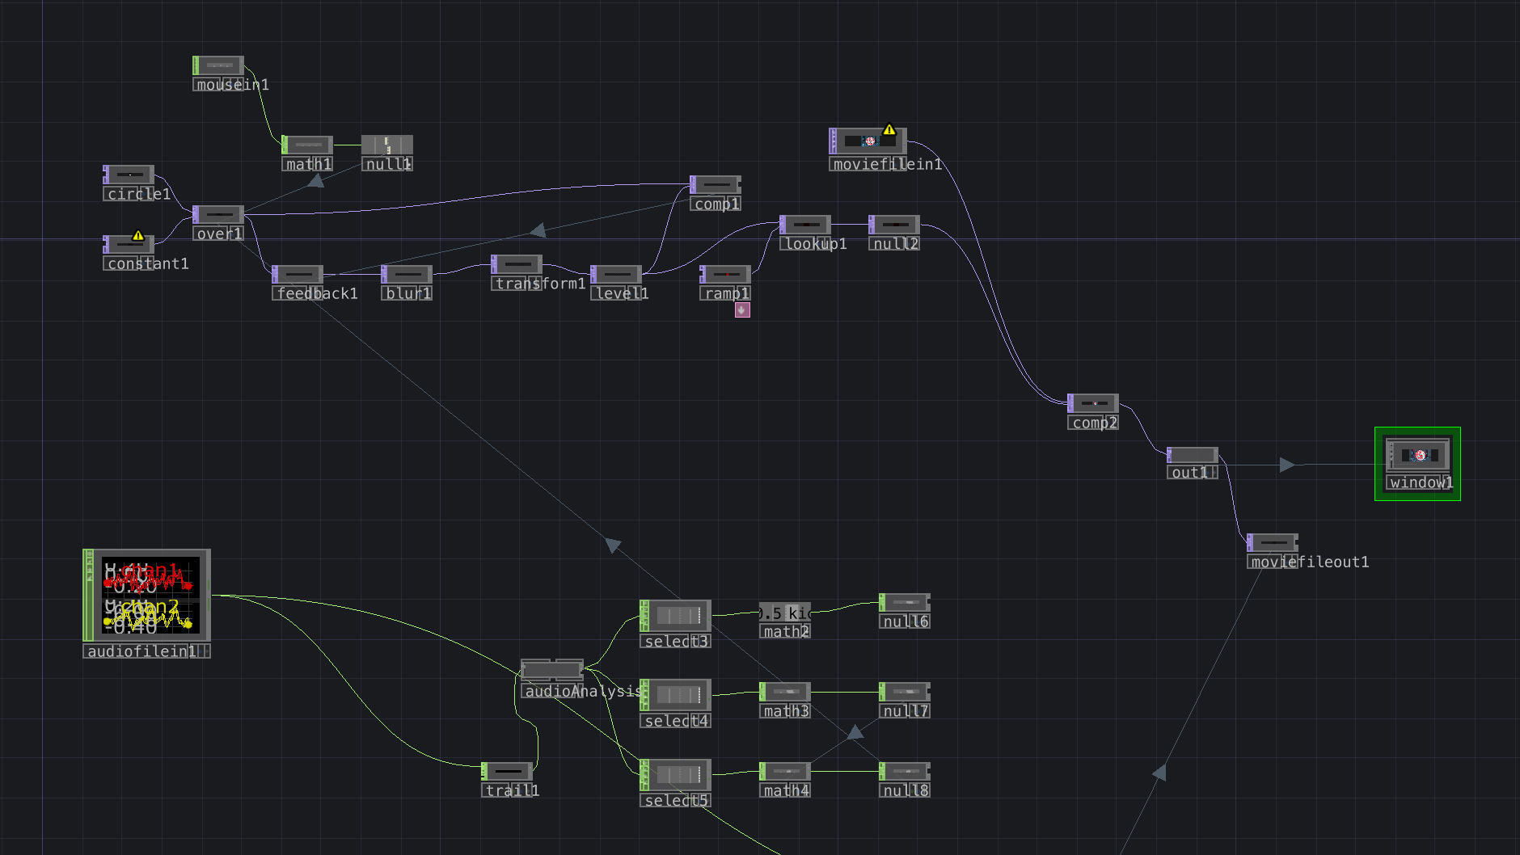1520x855 pixels.
Task: Select the select3 node
Action: tap(677, 616)
